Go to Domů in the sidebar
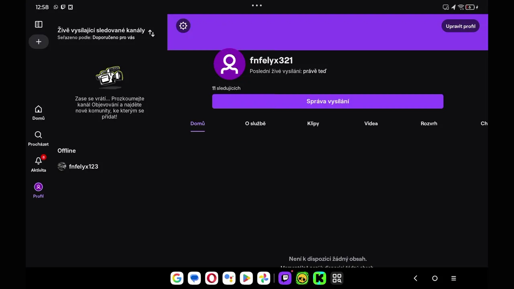This screenshot has width=514, height=289. 39,113
